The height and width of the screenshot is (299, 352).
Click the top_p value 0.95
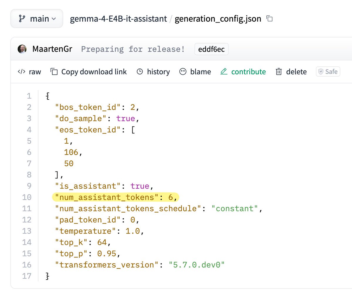tap(107, 254)
